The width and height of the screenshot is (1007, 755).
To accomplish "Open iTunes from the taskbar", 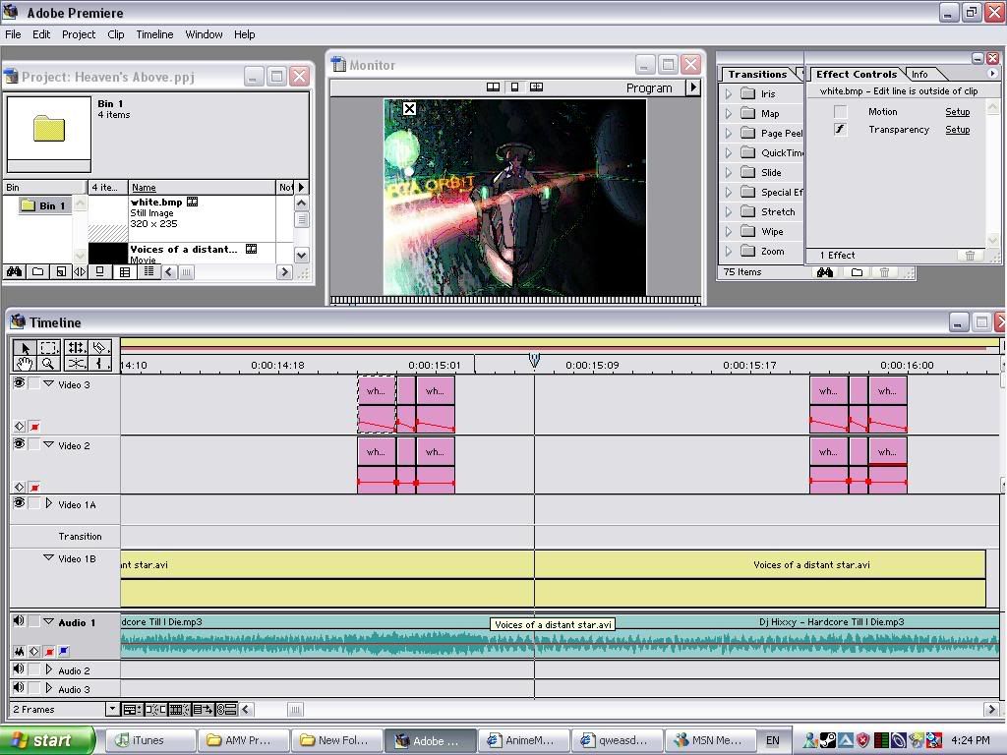I will click(148, 740).
